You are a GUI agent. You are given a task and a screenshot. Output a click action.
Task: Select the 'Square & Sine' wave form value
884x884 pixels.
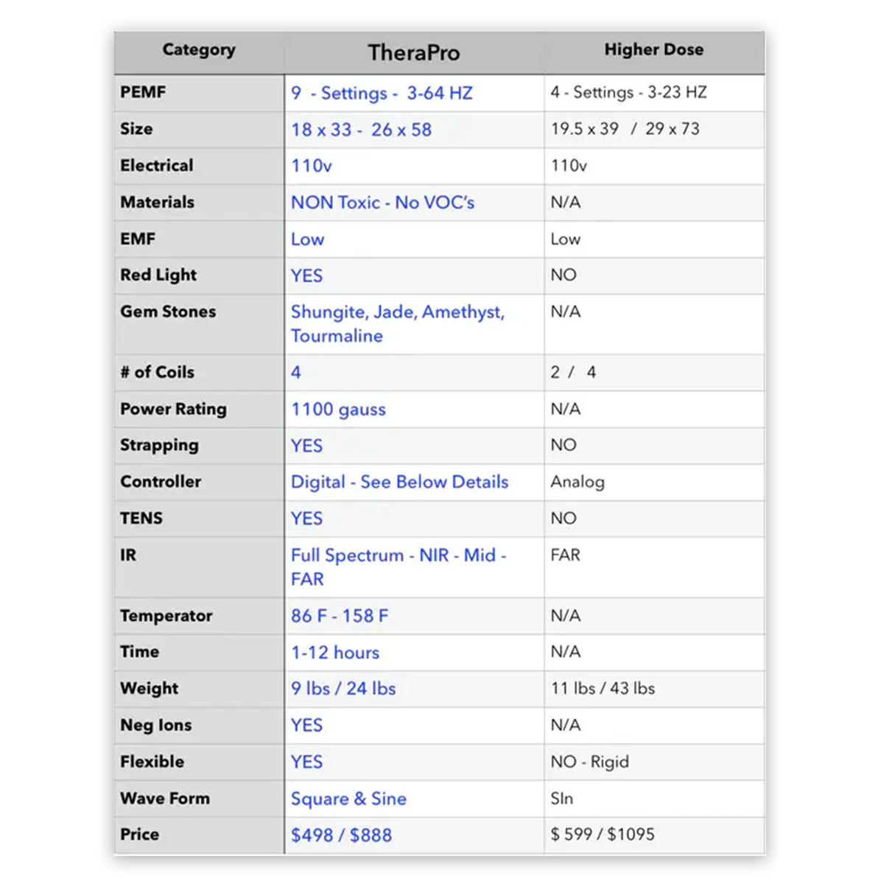348,799
